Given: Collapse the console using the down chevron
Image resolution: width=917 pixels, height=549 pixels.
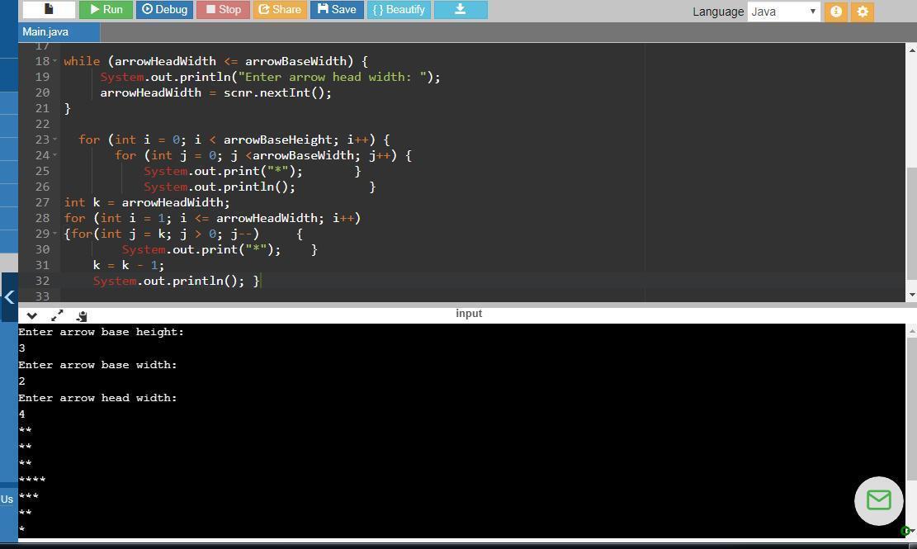Looking at the screenshot, I should (31, 315).
